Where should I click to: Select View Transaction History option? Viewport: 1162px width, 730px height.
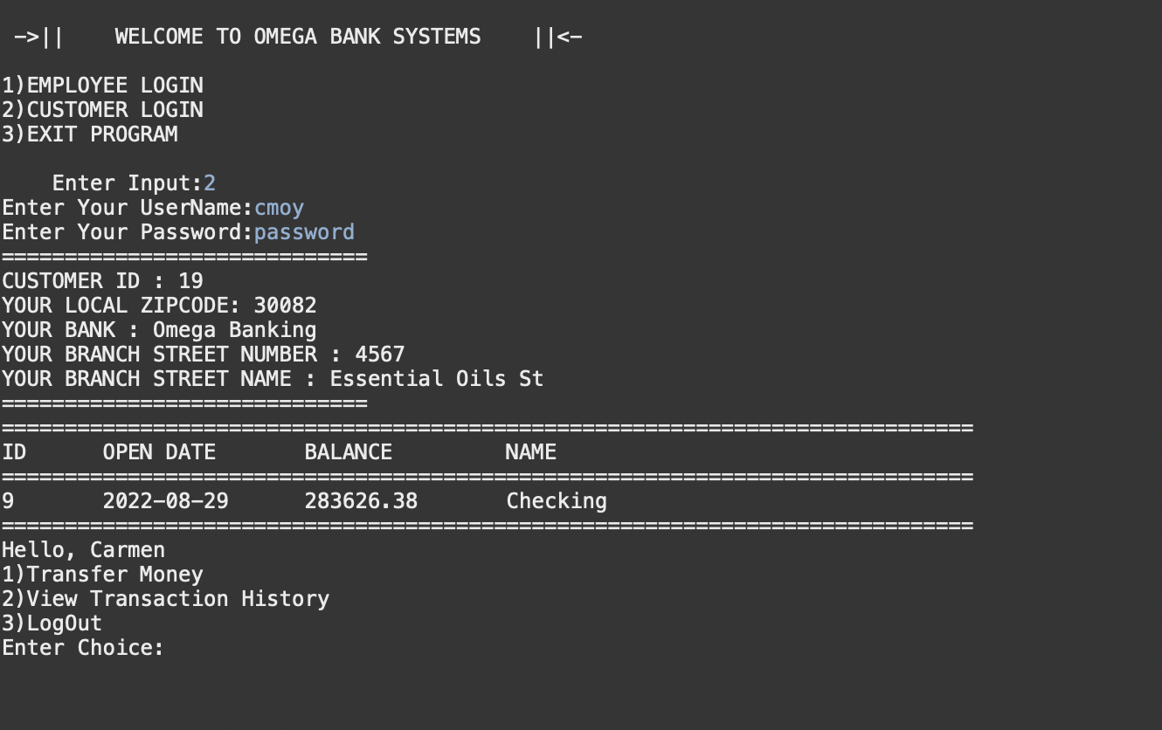coord(166,599)
